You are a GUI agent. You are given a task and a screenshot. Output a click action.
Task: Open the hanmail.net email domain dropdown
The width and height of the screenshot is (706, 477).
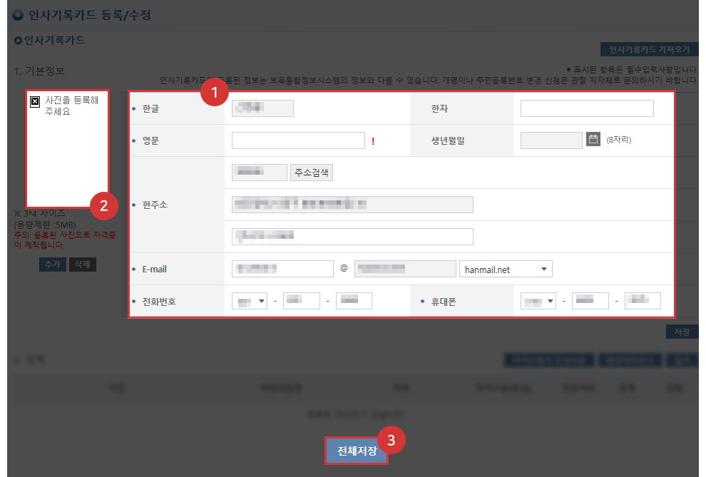click(x=506, y=269)
